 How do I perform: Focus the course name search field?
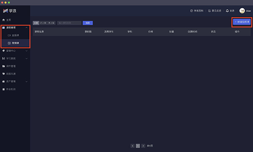pyautogui.click(x=69, y=23)
